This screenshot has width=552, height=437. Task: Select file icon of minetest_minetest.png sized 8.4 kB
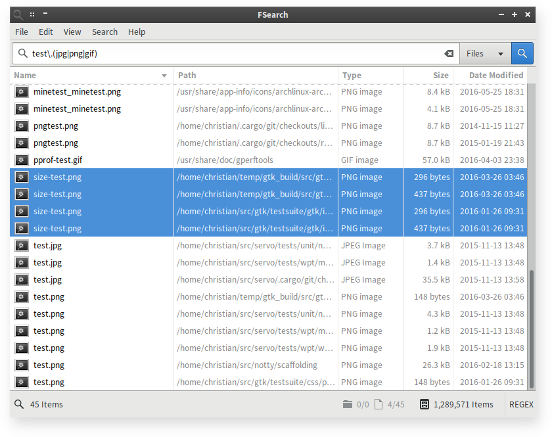coord(22,92)
